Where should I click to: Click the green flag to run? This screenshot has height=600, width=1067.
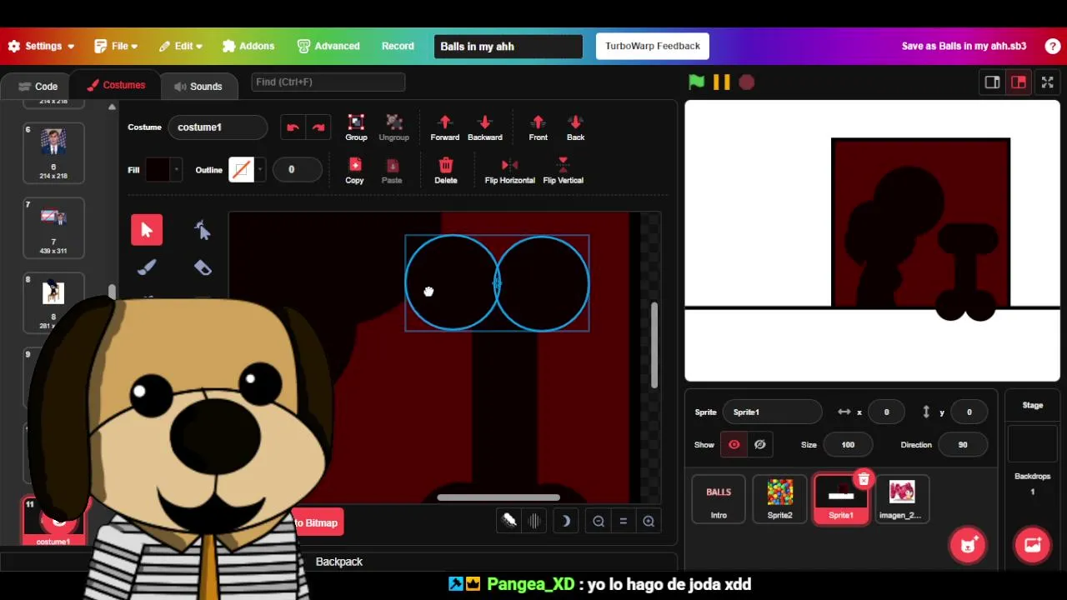(696, 82)
